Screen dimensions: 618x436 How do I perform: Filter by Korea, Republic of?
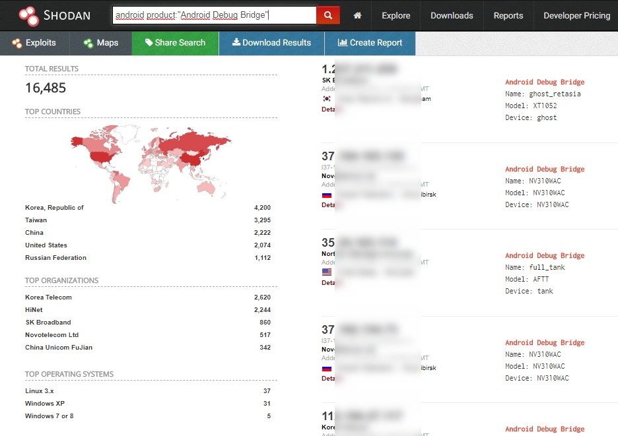click(54, 208)
